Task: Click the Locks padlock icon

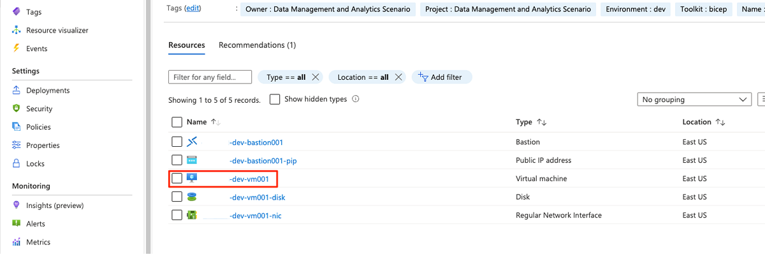Action: [x=17, y=163]
